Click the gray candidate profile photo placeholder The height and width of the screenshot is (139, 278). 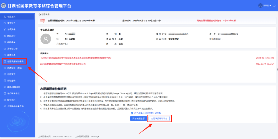pyautogui.click(x=46, y=39)
